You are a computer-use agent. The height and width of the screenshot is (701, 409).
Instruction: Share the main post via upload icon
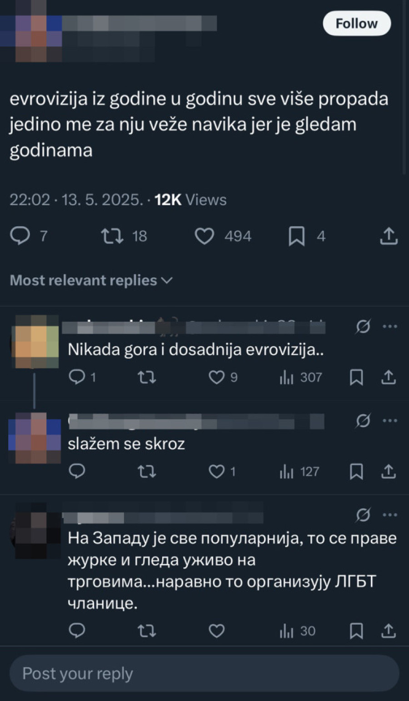[389, 236]
